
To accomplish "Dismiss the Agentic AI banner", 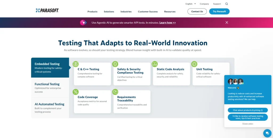I will [227, 22].
